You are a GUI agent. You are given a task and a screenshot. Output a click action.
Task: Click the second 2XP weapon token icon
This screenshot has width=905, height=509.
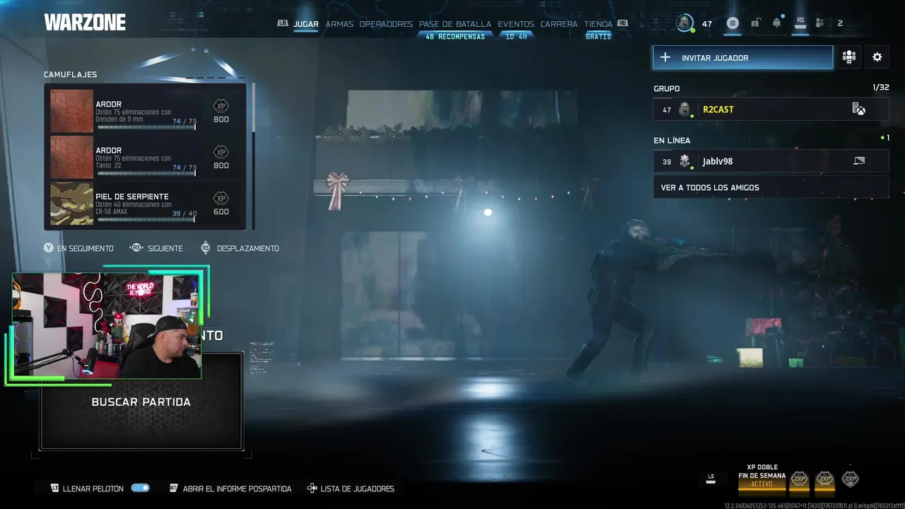(824, 479)
